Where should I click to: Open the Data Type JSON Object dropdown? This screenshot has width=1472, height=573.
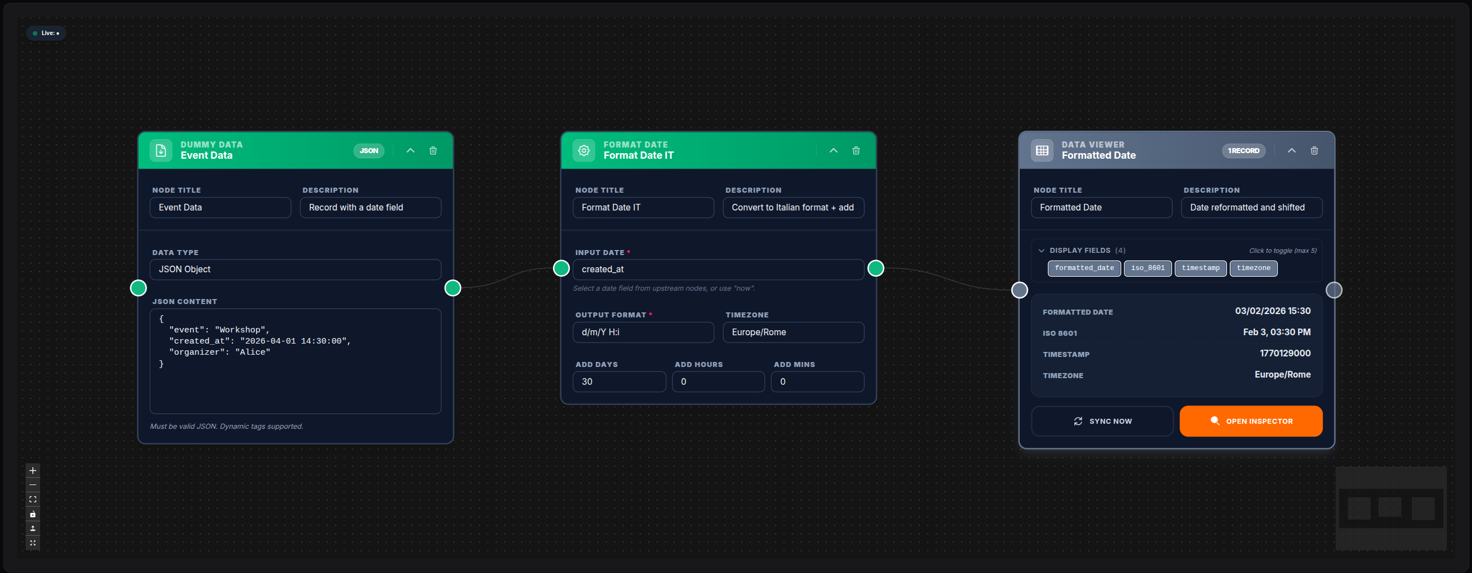coord(295,269)
